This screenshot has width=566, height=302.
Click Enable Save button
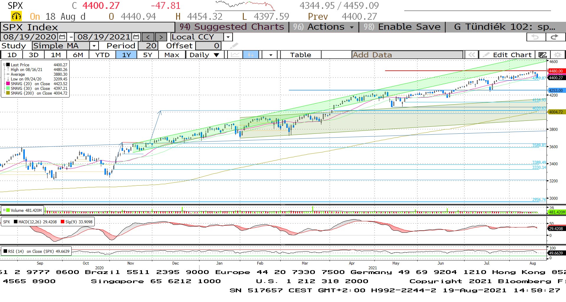click(402, 27)
